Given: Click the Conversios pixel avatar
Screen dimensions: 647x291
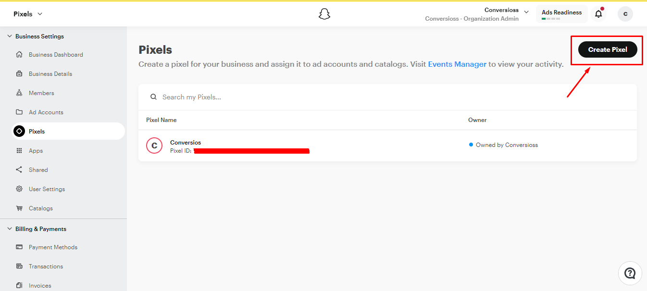Looking at the screenshot, I should 154,145.
